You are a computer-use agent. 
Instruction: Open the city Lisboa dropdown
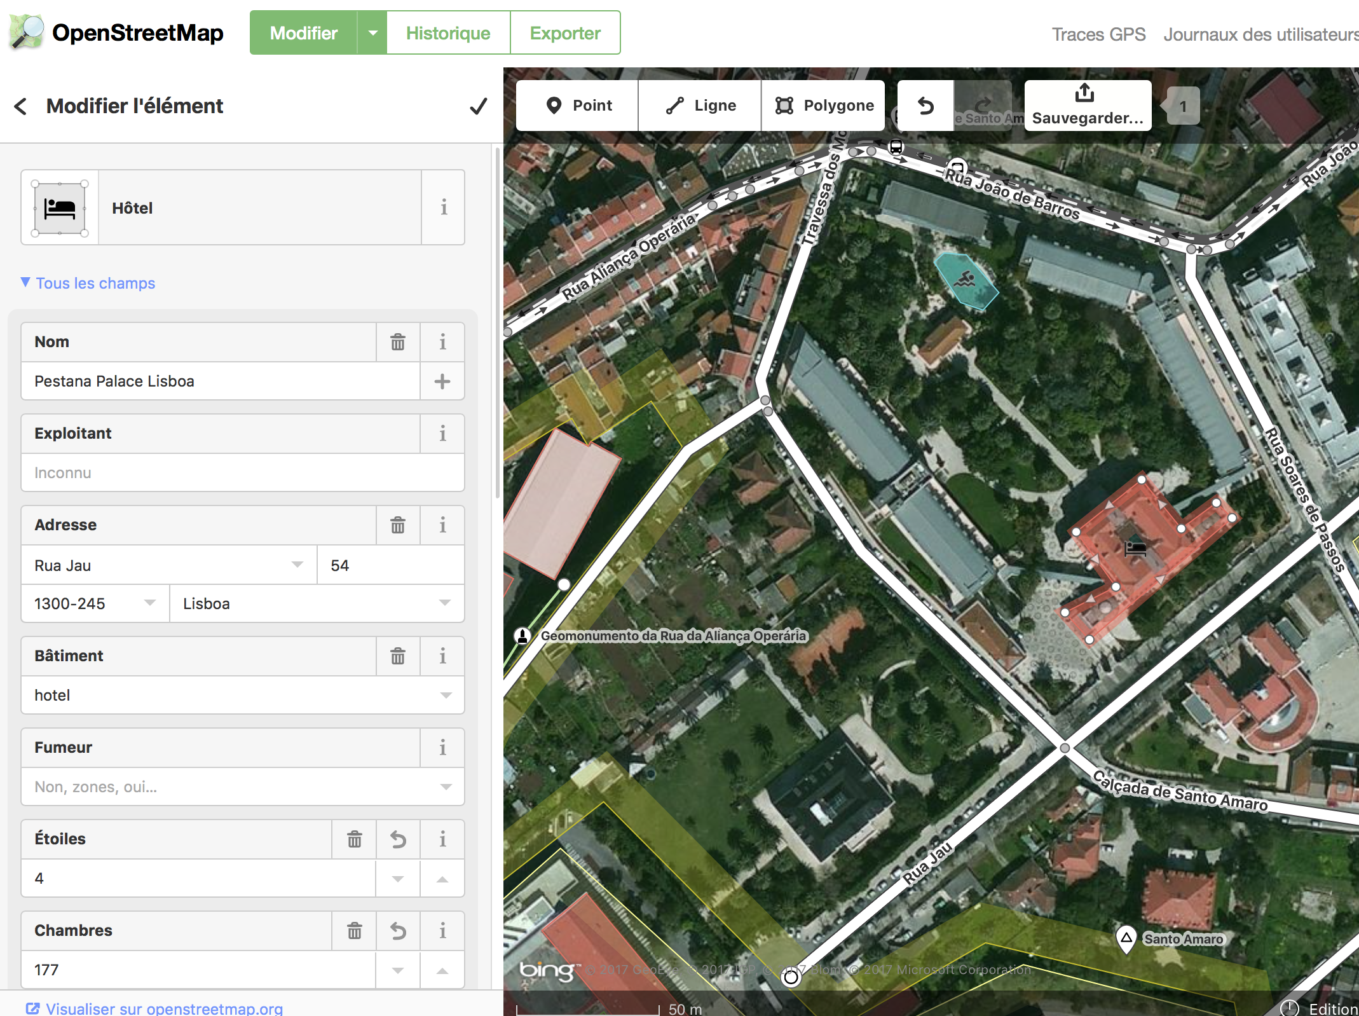[x=445, y=603]
